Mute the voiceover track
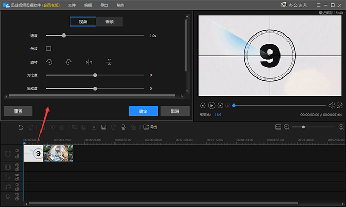 coord(17,194)
